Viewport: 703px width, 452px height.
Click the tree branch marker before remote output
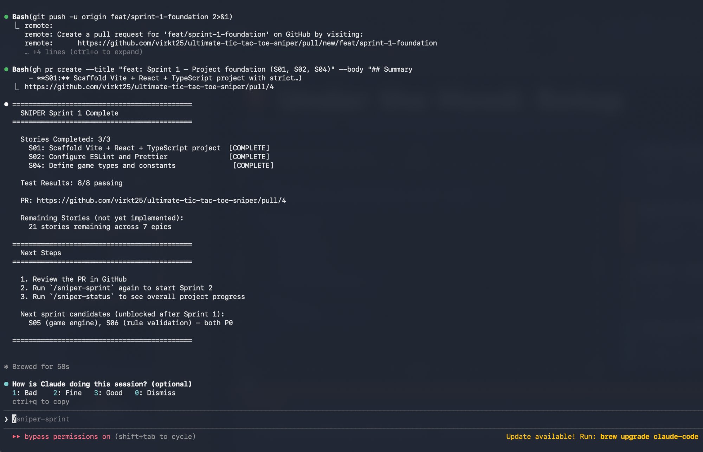[17, 26]
